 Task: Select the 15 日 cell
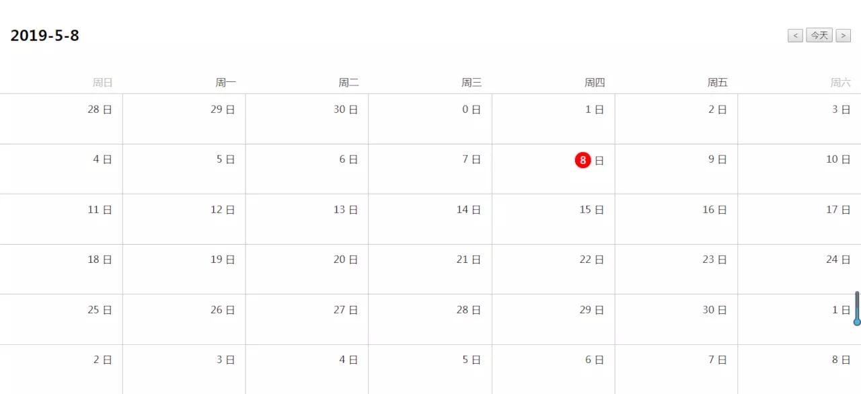pos(553,219)
